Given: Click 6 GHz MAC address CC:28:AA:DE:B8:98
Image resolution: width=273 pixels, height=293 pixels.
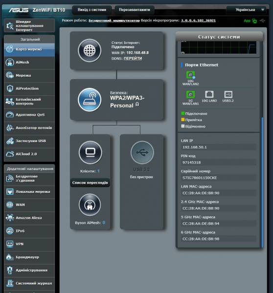Looking at the screenshot, I should (218, 239).
